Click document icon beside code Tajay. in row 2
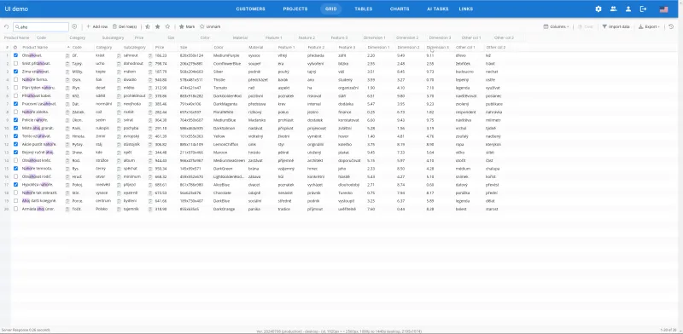683x334 pixels. pyautogui.click(x=67, y=64)
